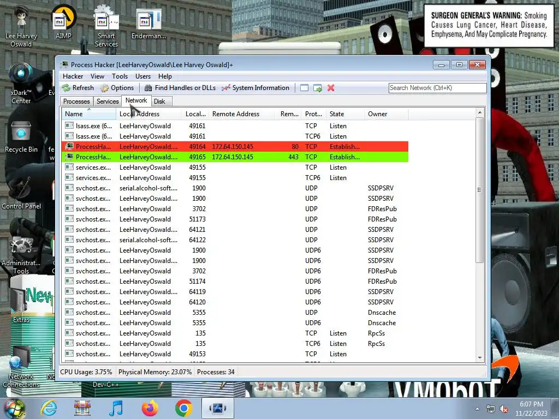This screenshot has height=419, width=559.
Task: Open Options from the toolbar
Action: point(117,88)
